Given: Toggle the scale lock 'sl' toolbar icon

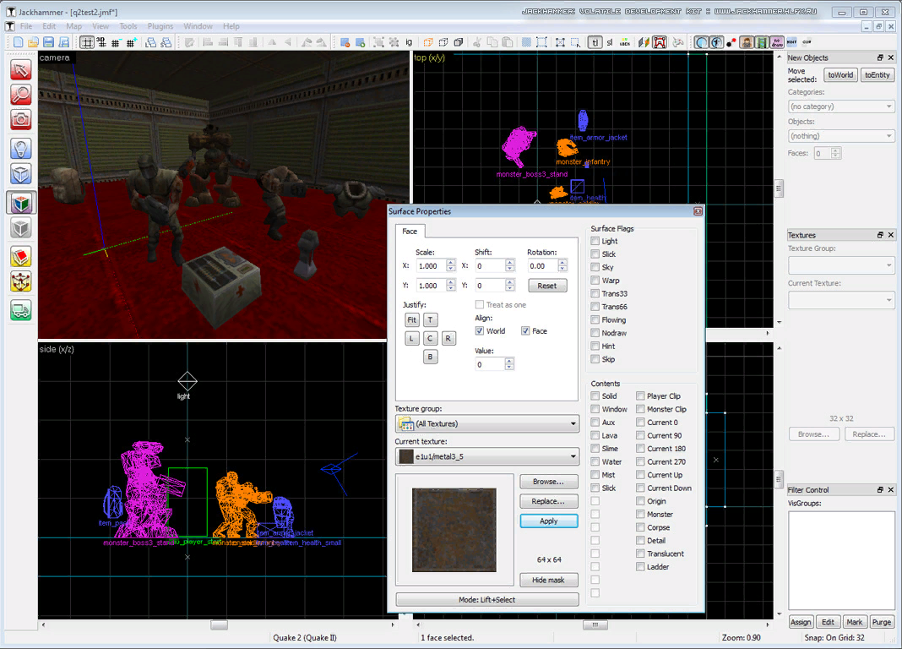Looking at the screenshot, I should 610,42.
